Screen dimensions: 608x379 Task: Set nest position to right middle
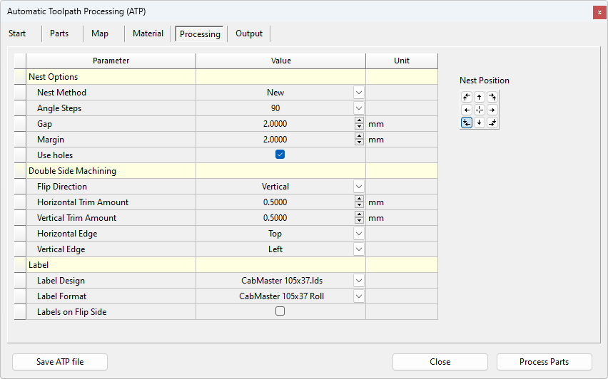click(492, 110)
